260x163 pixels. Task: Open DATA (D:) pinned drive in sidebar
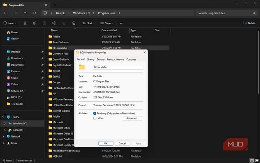click(14, 97)
